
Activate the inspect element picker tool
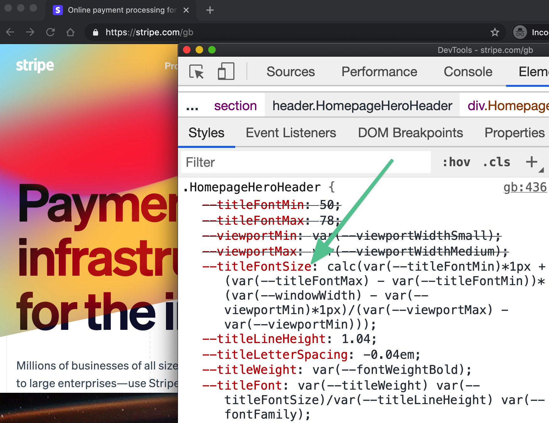[197, 71]
